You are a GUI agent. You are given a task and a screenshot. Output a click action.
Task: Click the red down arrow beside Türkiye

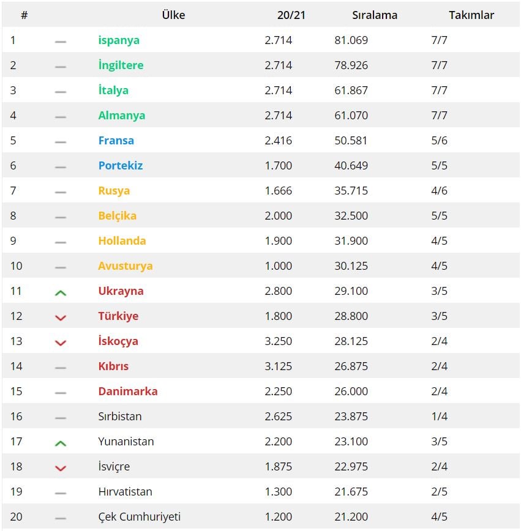pos(61,317)
